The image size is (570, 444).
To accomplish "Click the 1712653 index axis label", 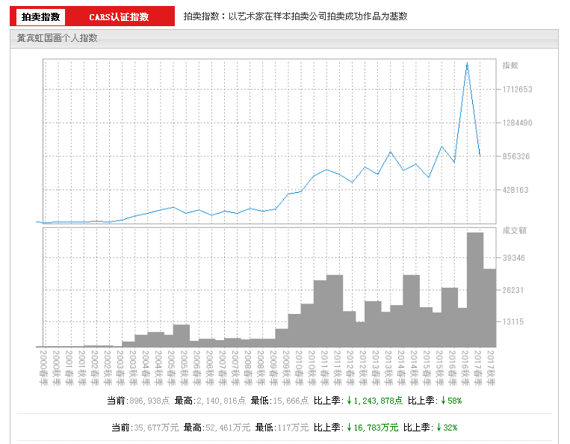I will pos(517,90).
